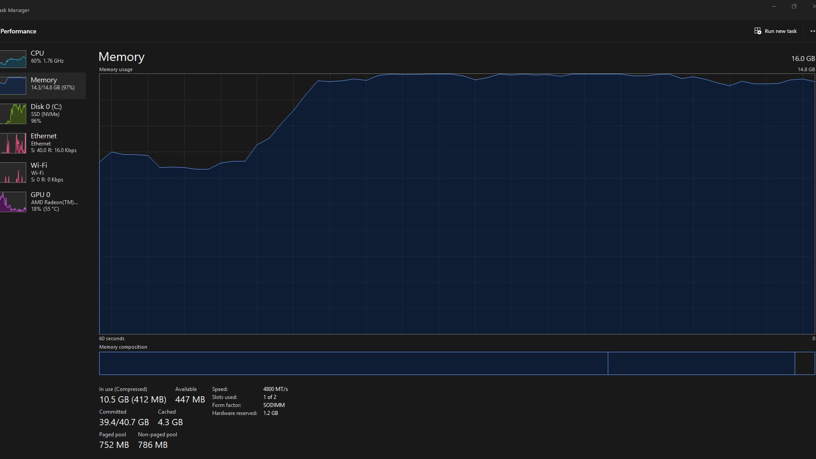Minimize the Task Manager window
Screen dimensions: 816x459
[x=774, y=6]
